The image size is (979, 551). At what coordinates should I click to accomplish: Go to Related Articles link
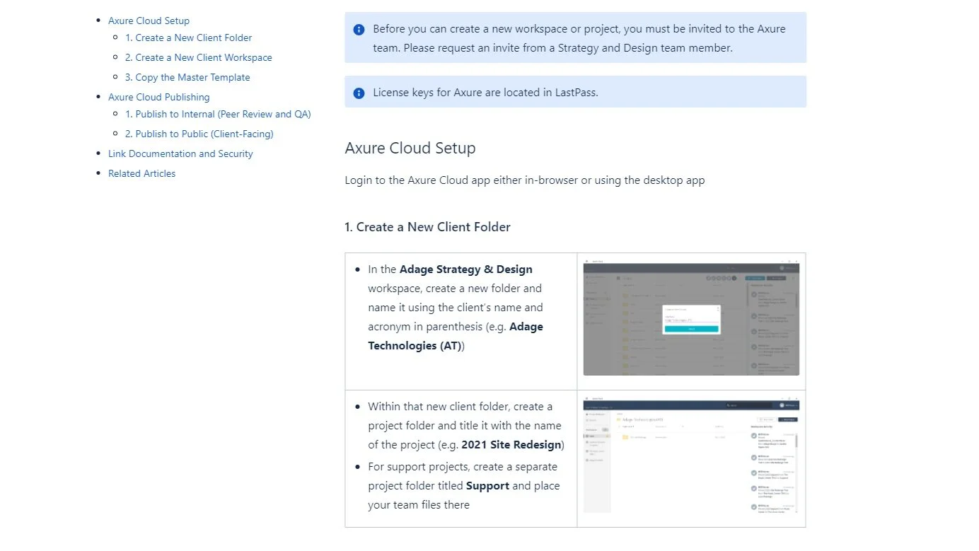pos(141,173)
